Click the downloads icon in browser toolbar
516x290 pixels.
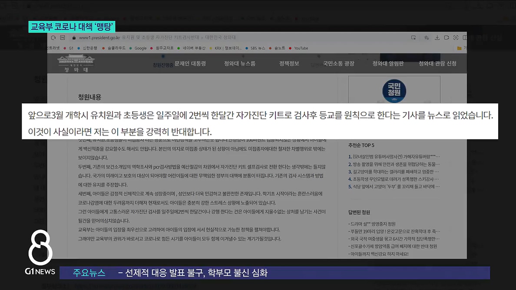(437, 38)
